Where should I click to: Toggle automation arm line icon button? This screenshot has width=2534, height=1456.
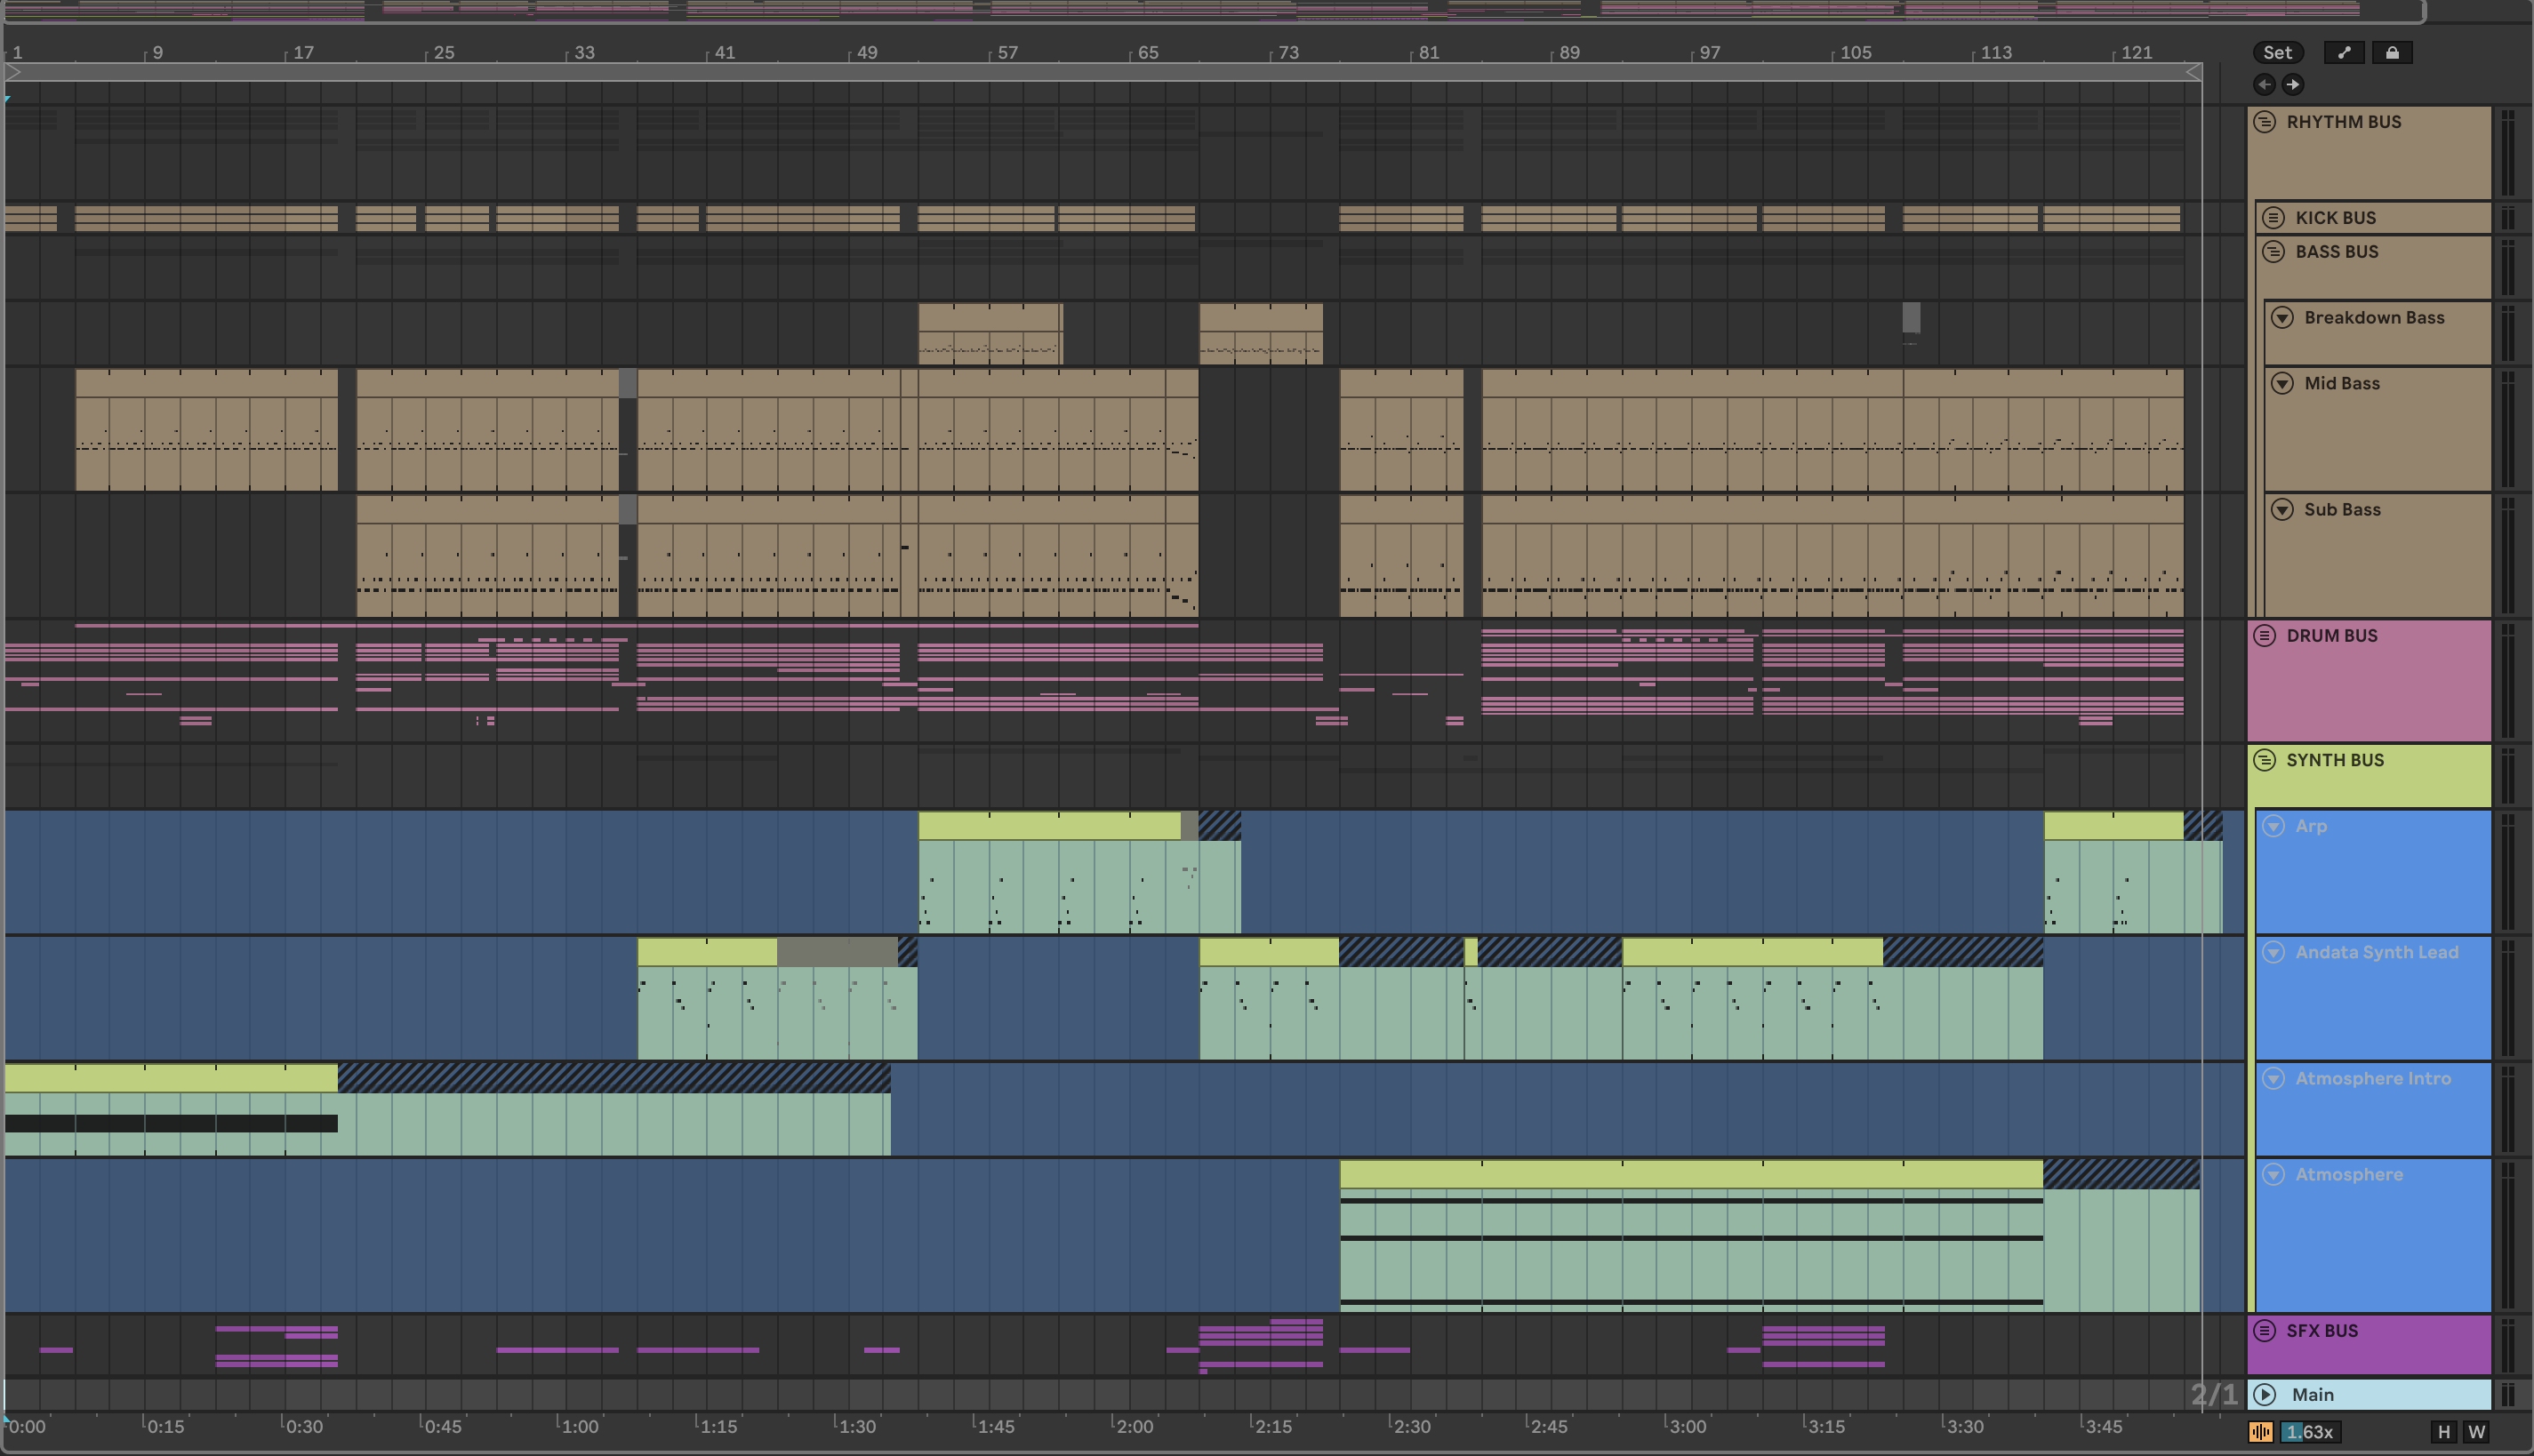2343,53
